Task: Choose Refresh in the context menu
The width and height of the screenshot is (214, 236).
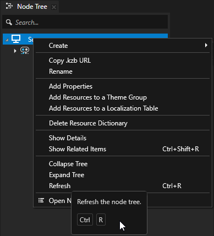Action: tap(123, 186)
